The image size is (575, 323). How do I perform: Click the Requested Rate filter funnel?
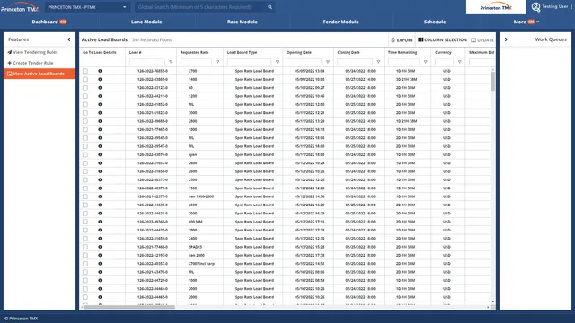[x=217, y=62]
